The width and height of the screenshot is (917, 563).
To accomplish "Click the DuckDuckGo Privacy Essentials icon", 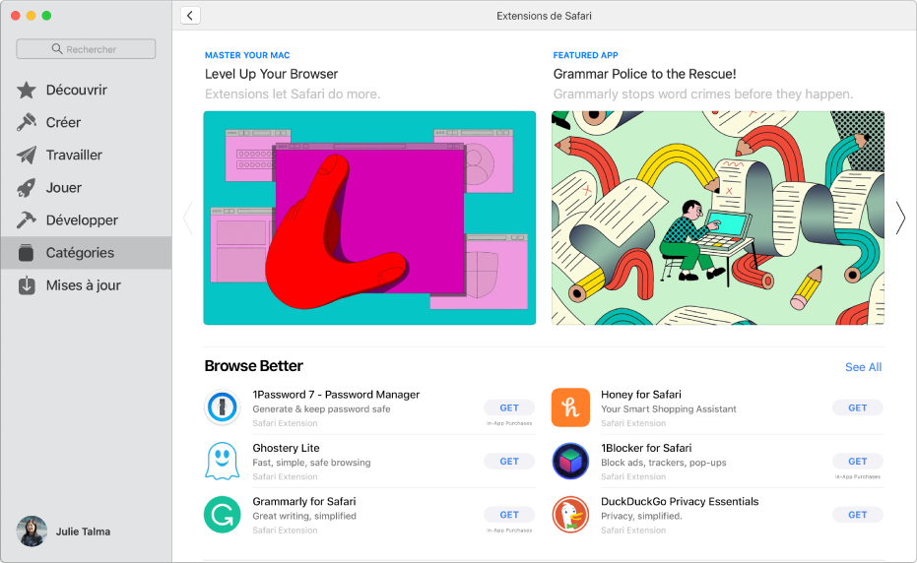I will coord(570,515).
